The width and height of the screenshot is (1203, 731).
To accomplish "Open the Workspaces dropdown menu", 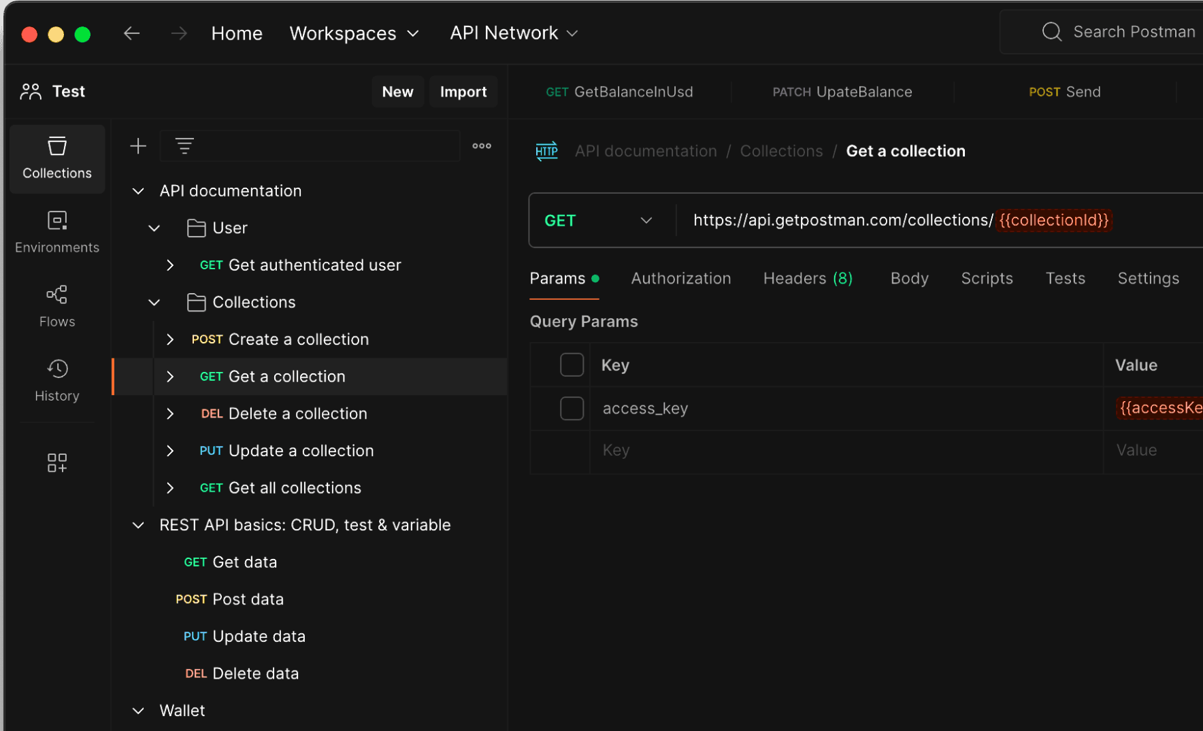I will (x=354, y=33).
